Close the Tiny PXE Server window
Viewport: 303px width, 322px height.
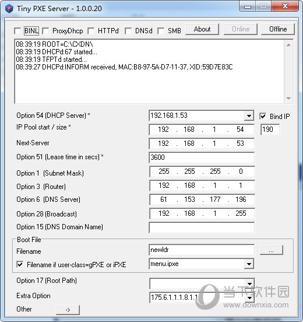[285, 6]
